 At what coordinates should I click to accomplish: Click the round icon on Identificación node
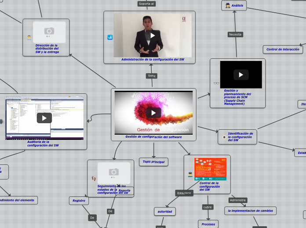(x=224, y=137)
